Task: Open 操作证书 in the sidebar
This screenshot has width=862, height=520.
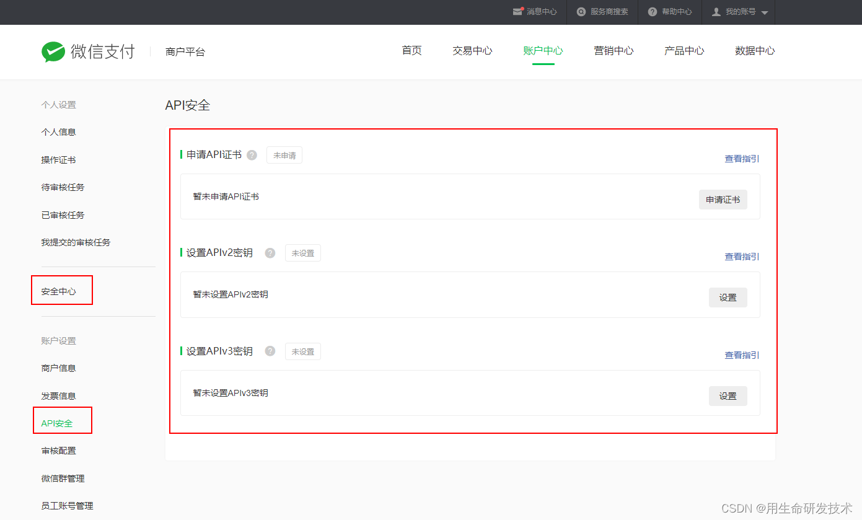Action: 58,160
